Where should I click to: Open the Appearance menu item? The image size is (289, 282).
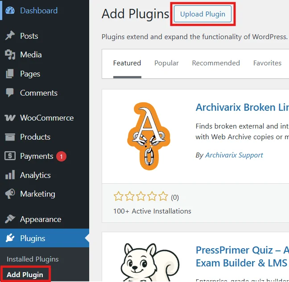point(45,219)
